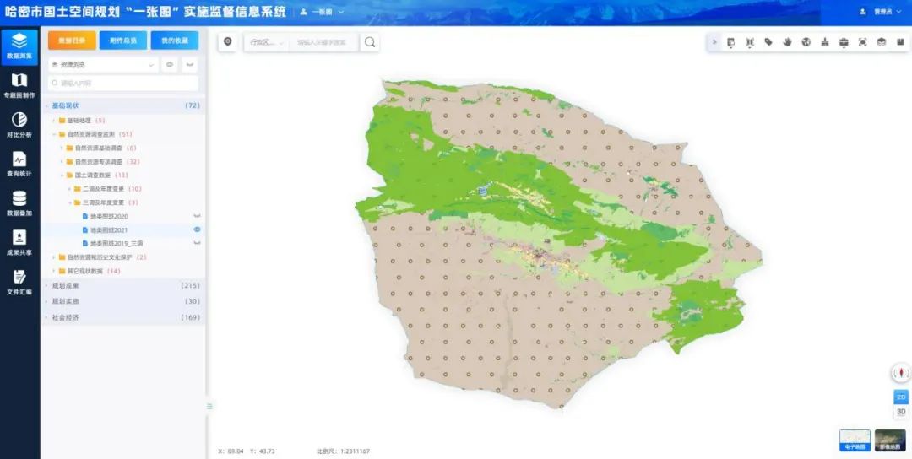Image resolution: width=912 pixels, height=459 pixels.
Task: Open the split-screen compare tool dropdown
Action: click(x=750, y=42)
